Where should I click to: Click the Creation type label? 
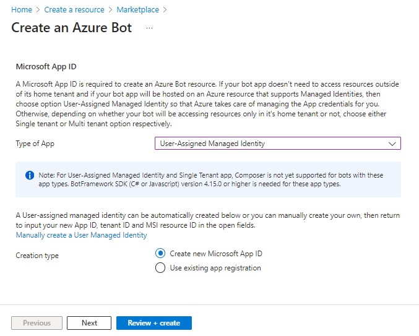(37, 256)
